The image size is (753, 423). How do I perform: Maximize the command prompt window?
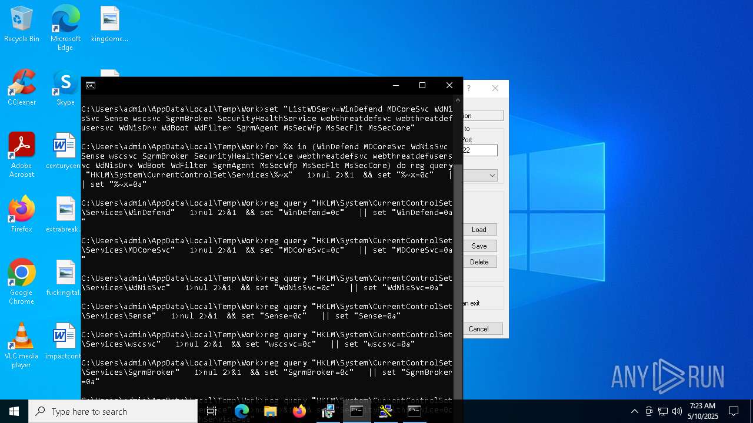tap(422, 86)
